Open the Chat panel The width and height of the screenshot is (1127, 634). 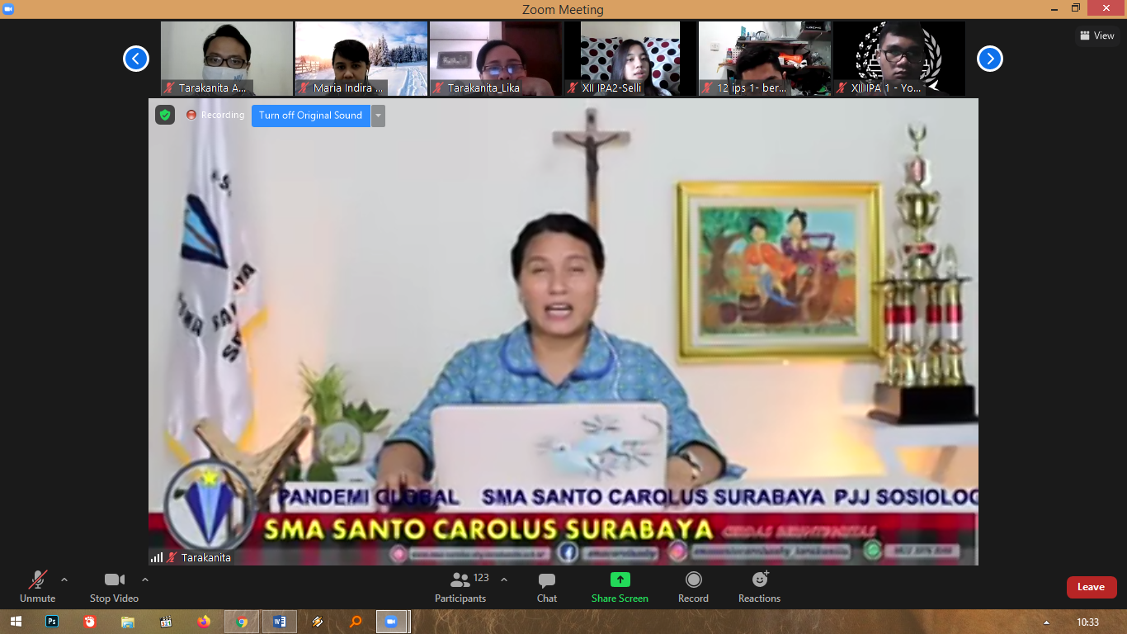click(547, 586)
